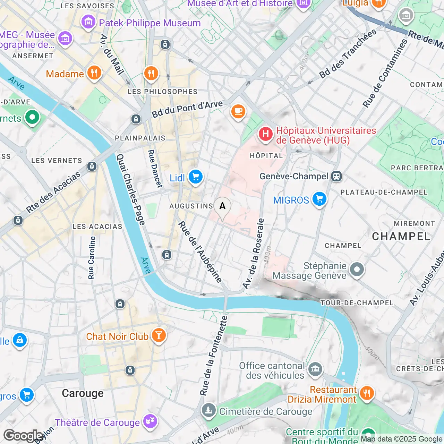Screen dimensions: 444x444
Task: Open the Google logo link
Action: [23, 436]
